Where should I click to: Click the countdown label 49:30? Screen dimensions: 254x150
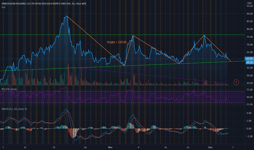click(x=249, y=62)
